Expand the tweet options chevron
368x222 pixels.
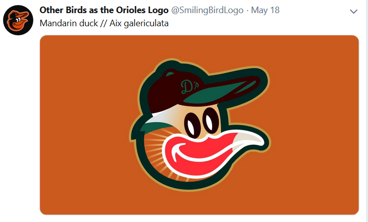pos(353,11)
